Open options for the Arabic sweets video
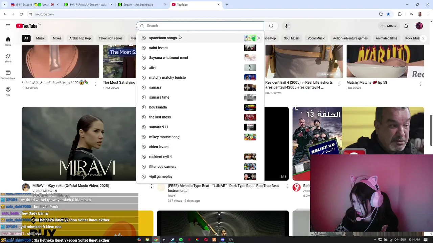Screen dimensions: 433x243 point(95,84)
